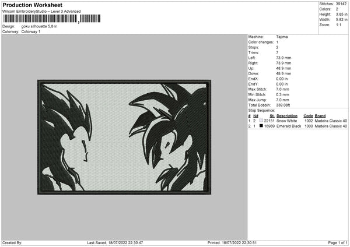Click the Max Stitch value "7.0 mm"

point(282,89)
